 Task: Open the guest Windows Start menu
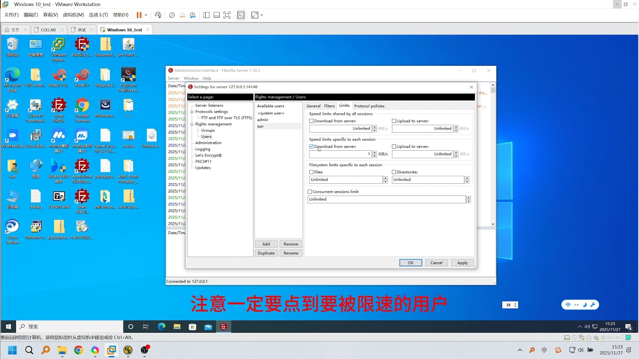click(8, 327)
